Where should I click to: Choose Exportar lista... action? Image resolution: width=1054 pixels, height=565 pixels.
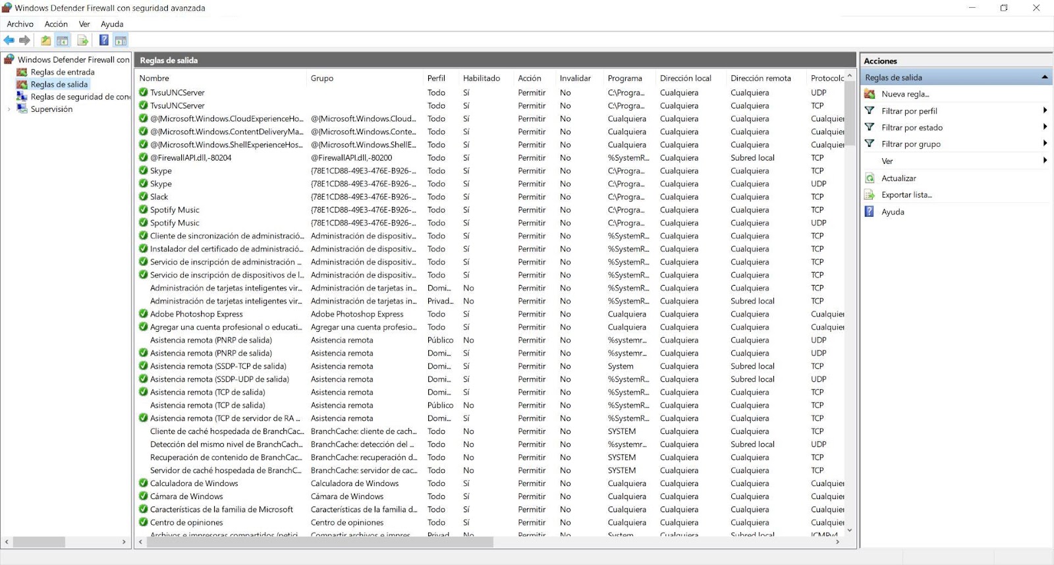pyautogui.click(x=906, y=195)
